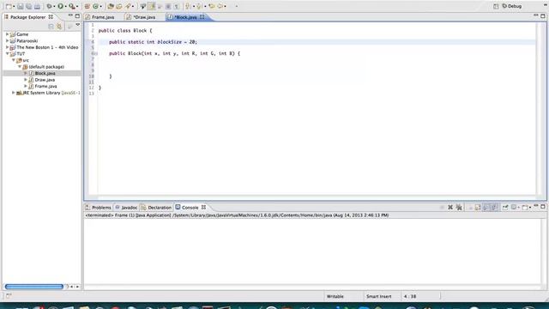Click Open Console icon in Console toolbar
This screenshot has height=309, width=549.
[525, 208]
